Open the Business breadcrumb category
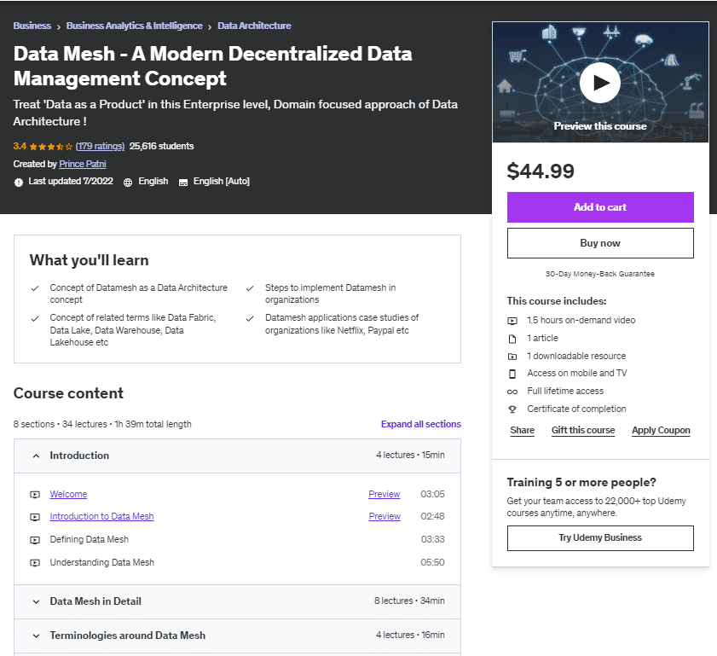717x656 pixels. pos(32,26)
